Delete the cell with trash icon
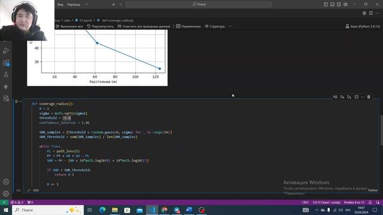This screenshot has width=383, height=215. pyautogui.click(x=369, y=97)
